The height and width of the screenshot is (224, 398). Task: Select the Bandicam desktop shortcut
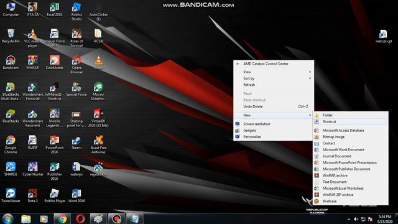[x=11, y=63]
